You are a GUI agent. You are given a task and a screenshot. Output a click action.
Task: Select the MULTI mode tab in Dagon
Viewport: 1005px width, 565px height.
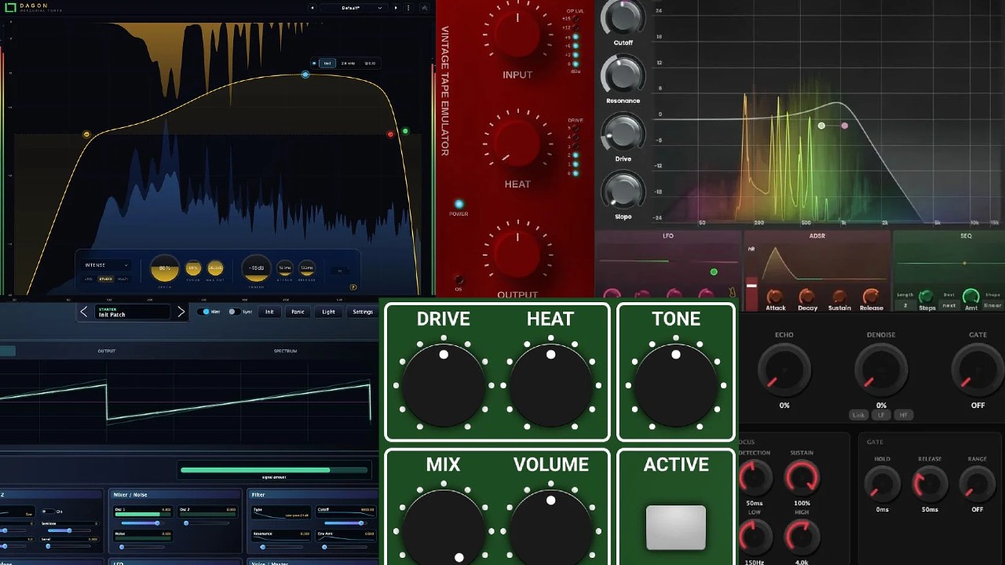123,279
